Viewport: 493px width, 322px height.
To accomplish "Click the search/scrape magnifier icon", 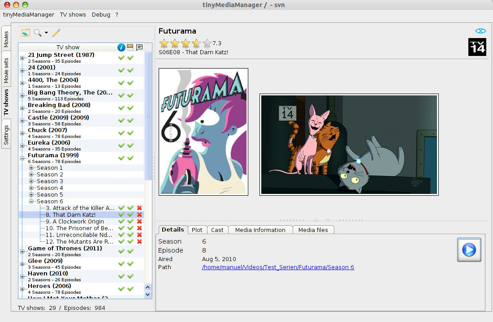I will (x=37, y=33).
